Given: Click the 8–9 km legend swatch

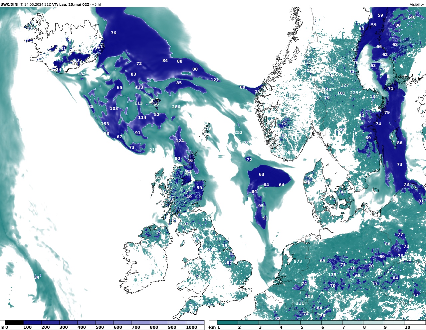Looking at the screenshot, I should (x=373, y=322).
